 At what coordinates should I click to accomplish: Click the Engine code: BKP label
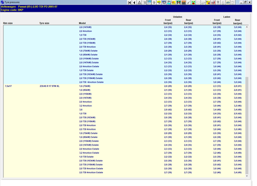point(12,10)
